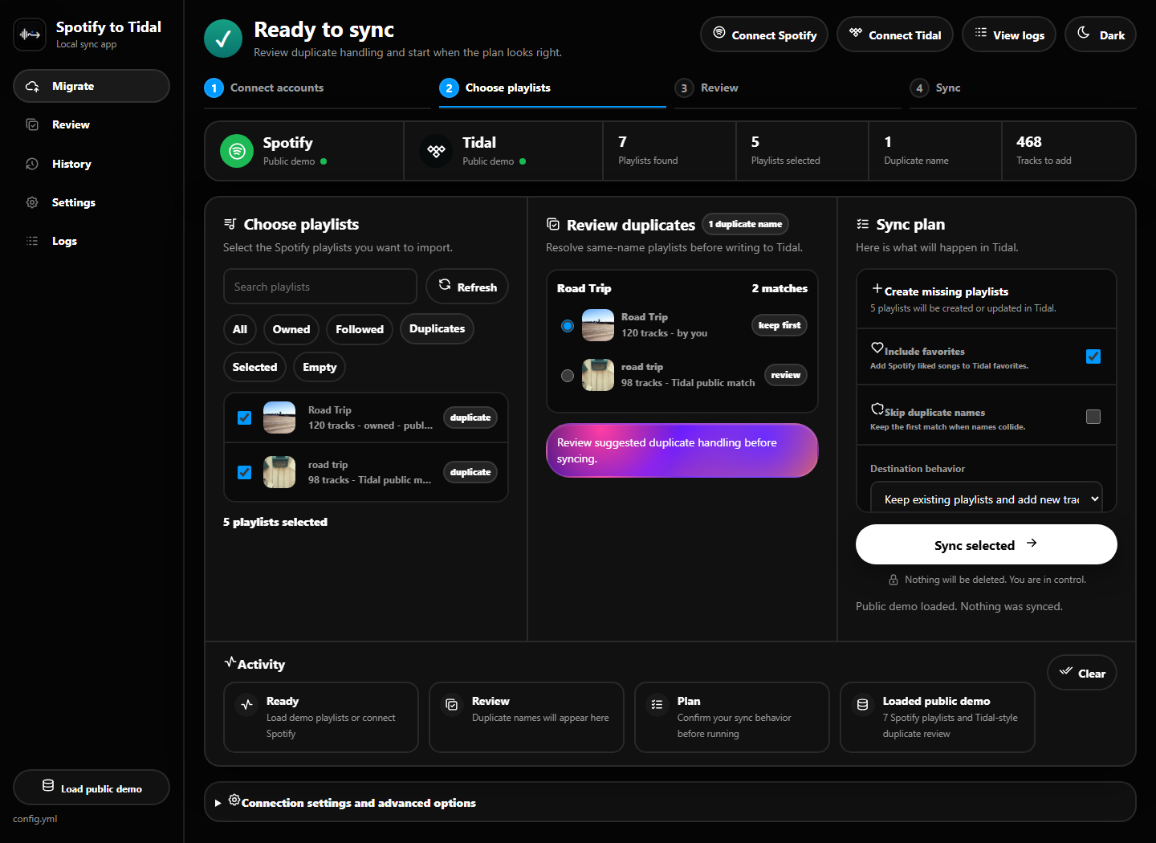
Task: Click the plus icon beside Create missing playlists
Action: click(877, 288)
